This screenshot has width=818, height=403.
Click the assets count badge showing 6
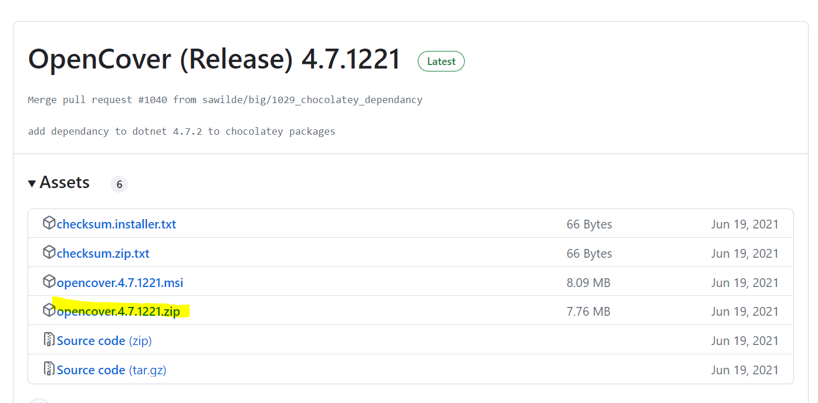(119, 185)
